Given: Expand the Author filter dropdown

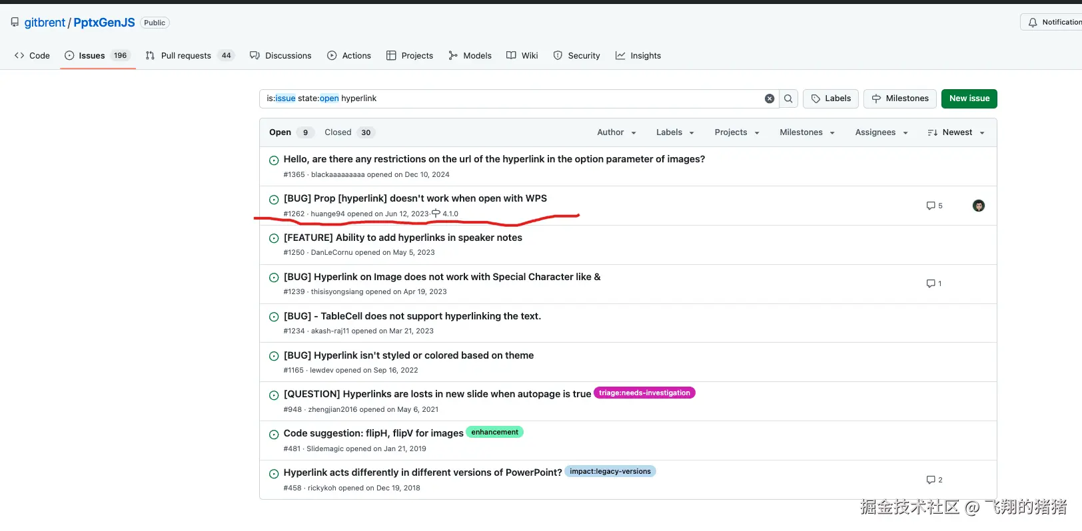Looking at the screenshot, I should coord(616,132).
